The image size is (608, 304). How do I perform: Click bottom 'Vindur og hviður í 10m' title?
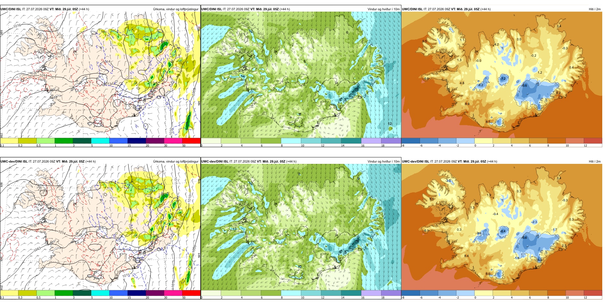coord(383,162)
